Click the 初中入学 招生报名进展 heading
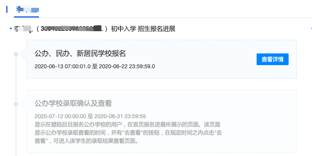 point(143,29)
